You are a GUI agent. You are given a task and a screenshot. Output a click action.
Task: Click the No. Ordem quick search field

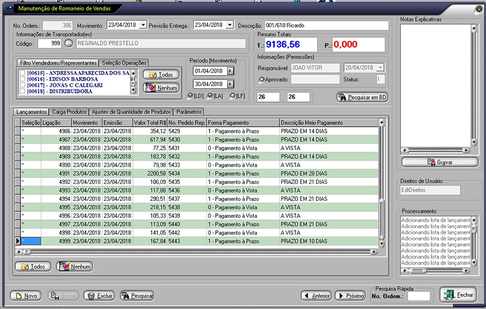pyautogui.click(x=419, y=296)
